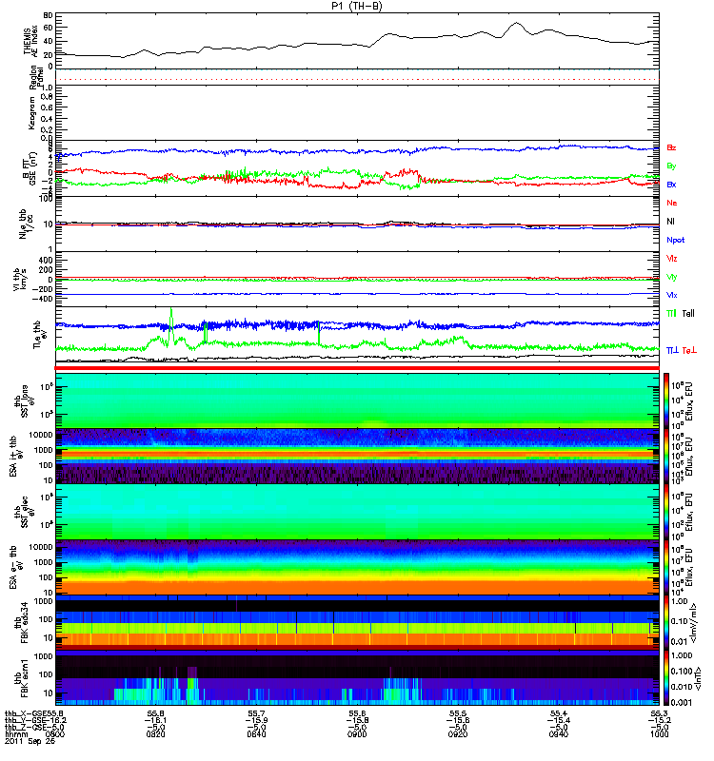Image resolution: width=714 pixels, height=761 pixels.
Task: Click the "1000" time tick label
Action: (x=659, y=734)
